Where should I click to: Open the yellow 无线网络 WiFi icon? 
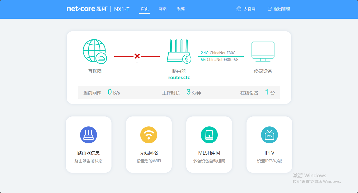(149, 135)
